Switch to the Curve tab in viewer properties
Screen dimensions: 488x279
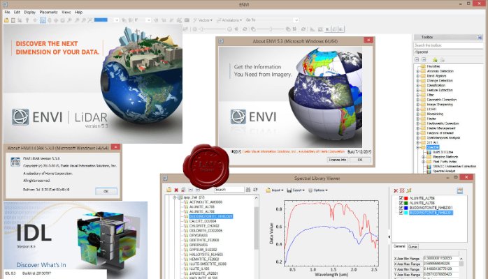click(x=412, y=247)
